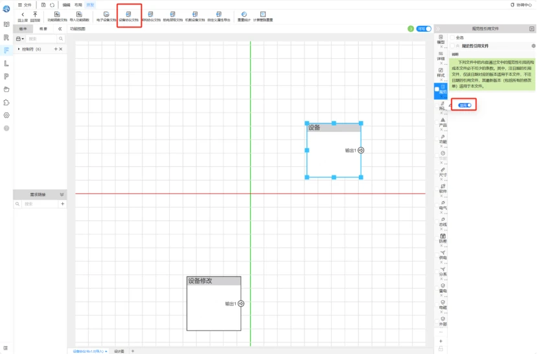Viewport: 537px width, 354px height.
Task: Open the 设计图 bottom tab
Action: coord(119,351)
